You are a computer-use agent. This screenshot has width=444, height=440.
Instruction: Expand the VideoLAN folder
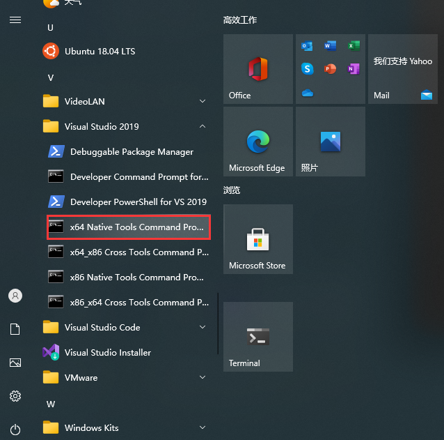(203, 102)
